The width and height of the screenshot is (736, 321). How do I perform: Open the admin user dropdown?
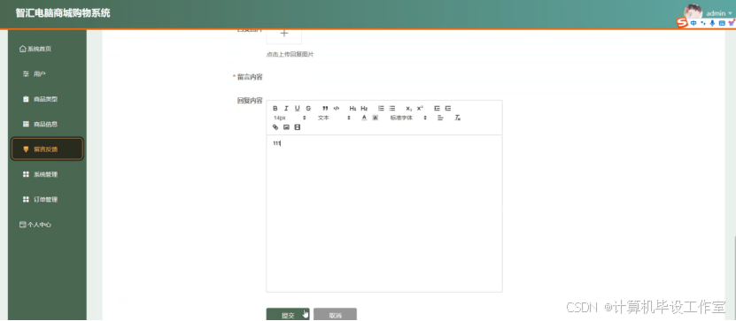pos(718,13)
